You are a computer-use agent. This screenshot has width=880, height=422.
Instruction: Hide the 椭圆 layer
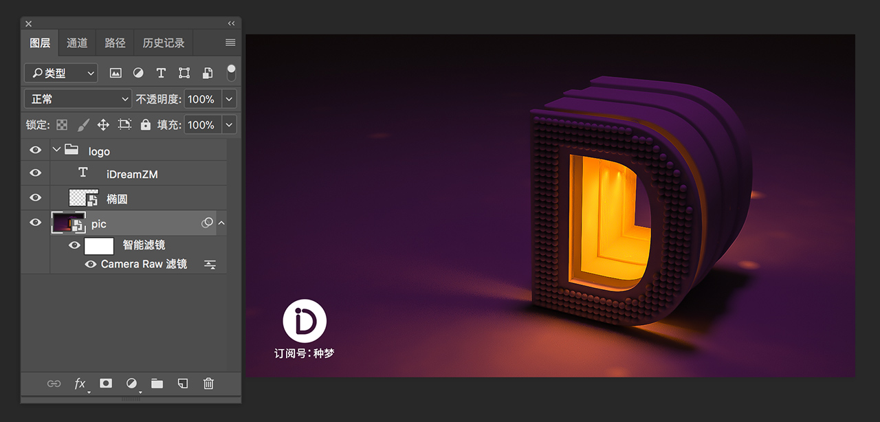[36, 198]
